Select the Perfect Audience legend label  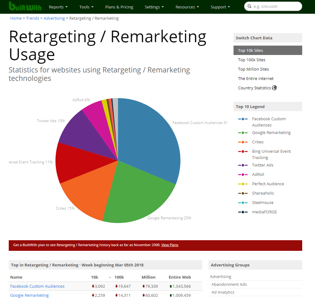268,184
